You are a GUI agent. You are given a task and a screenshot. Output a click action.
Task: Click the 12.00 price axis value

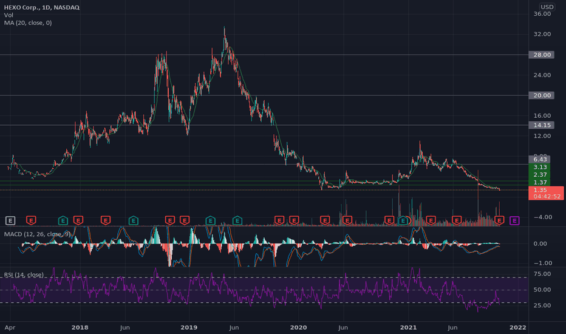542,136
